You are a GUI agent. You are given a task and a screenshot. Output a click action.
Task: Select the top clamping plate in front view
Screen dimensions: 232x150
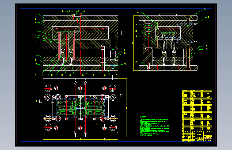coord(80,18)
